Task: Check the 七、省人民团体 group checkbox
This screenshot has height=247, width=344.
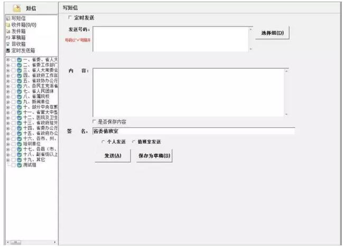Action: tap(13, 91)
